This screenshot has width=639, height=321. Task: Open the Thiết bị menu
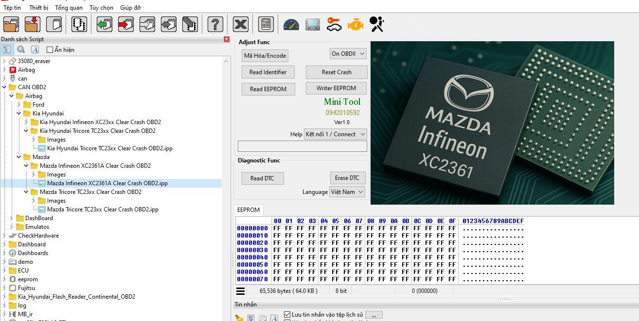38,8
